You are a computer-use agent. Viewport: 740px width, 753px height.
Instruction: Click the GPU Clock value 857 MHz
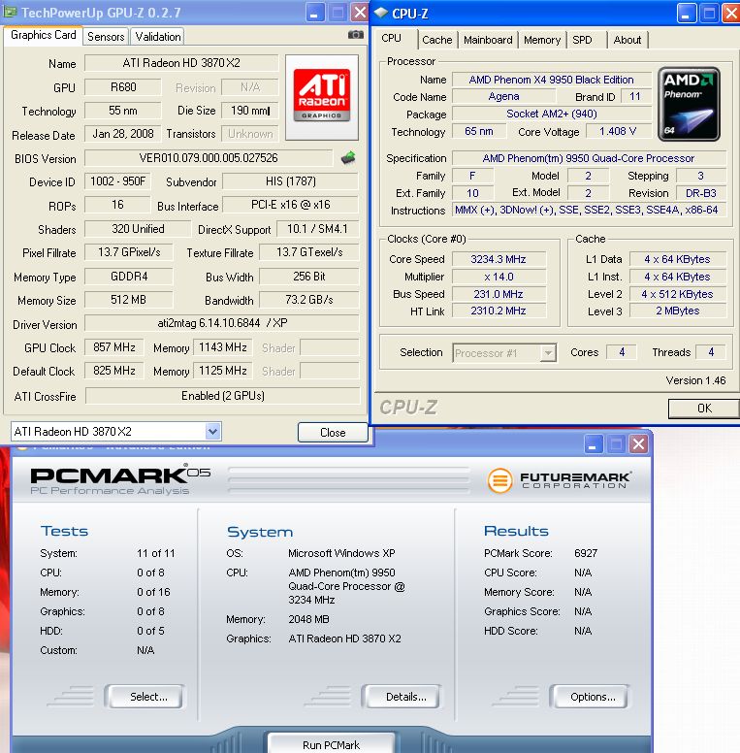(114, 347)
